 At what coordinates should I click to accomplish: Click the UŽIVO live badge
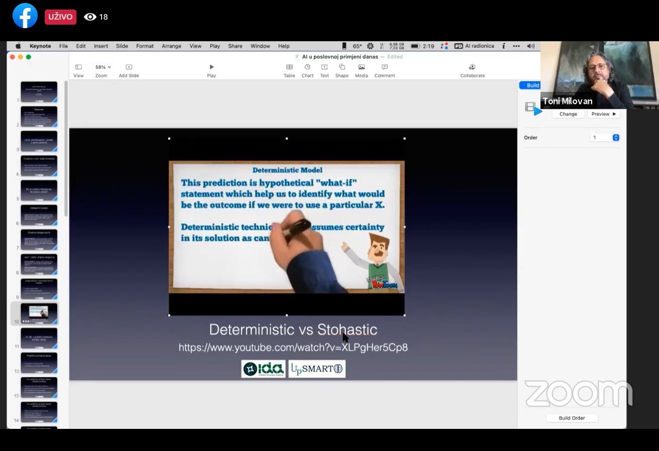tap(60, 17)
